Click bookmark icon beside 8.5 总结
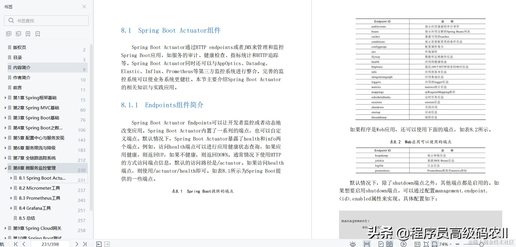The image size is (516, 247). pyautogui.click(x=15, y=218)
